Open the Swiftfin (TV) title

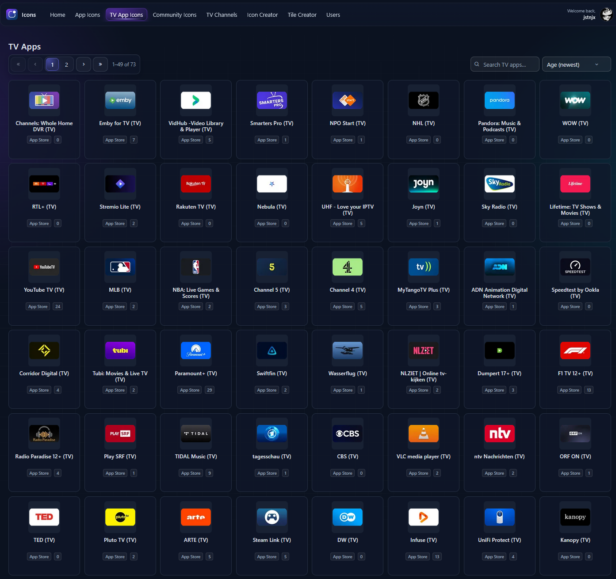tap(272, 373)
